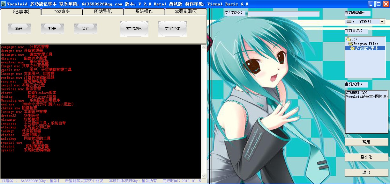Click the 文件路径 input field
Image resolution: width=390 pixels, height=184 pixels.
click(x=284, y=14)
